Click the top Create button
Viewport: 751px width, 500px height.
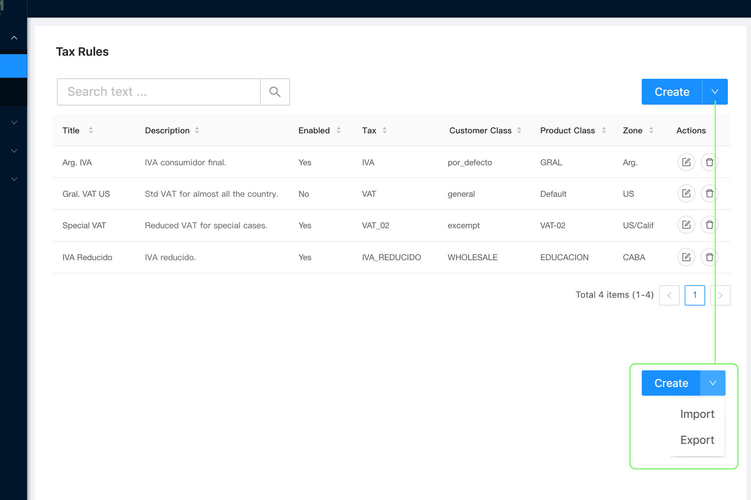coord(671,92)
